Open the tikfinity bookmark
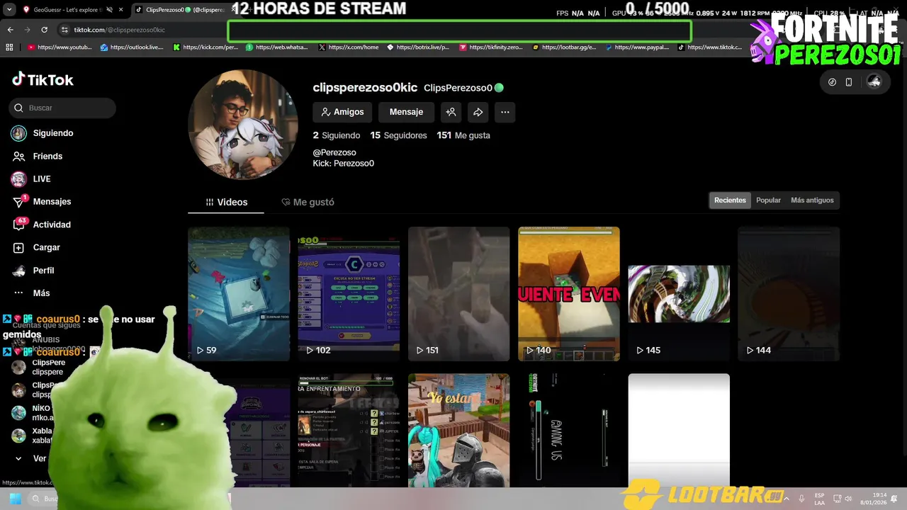Screen dimensions: 907x510 [x=491, y=47]
